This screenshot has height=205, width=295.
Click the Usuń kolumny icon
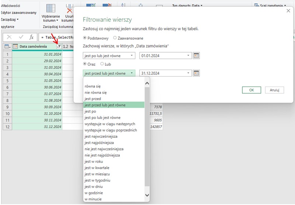(70, 8)
